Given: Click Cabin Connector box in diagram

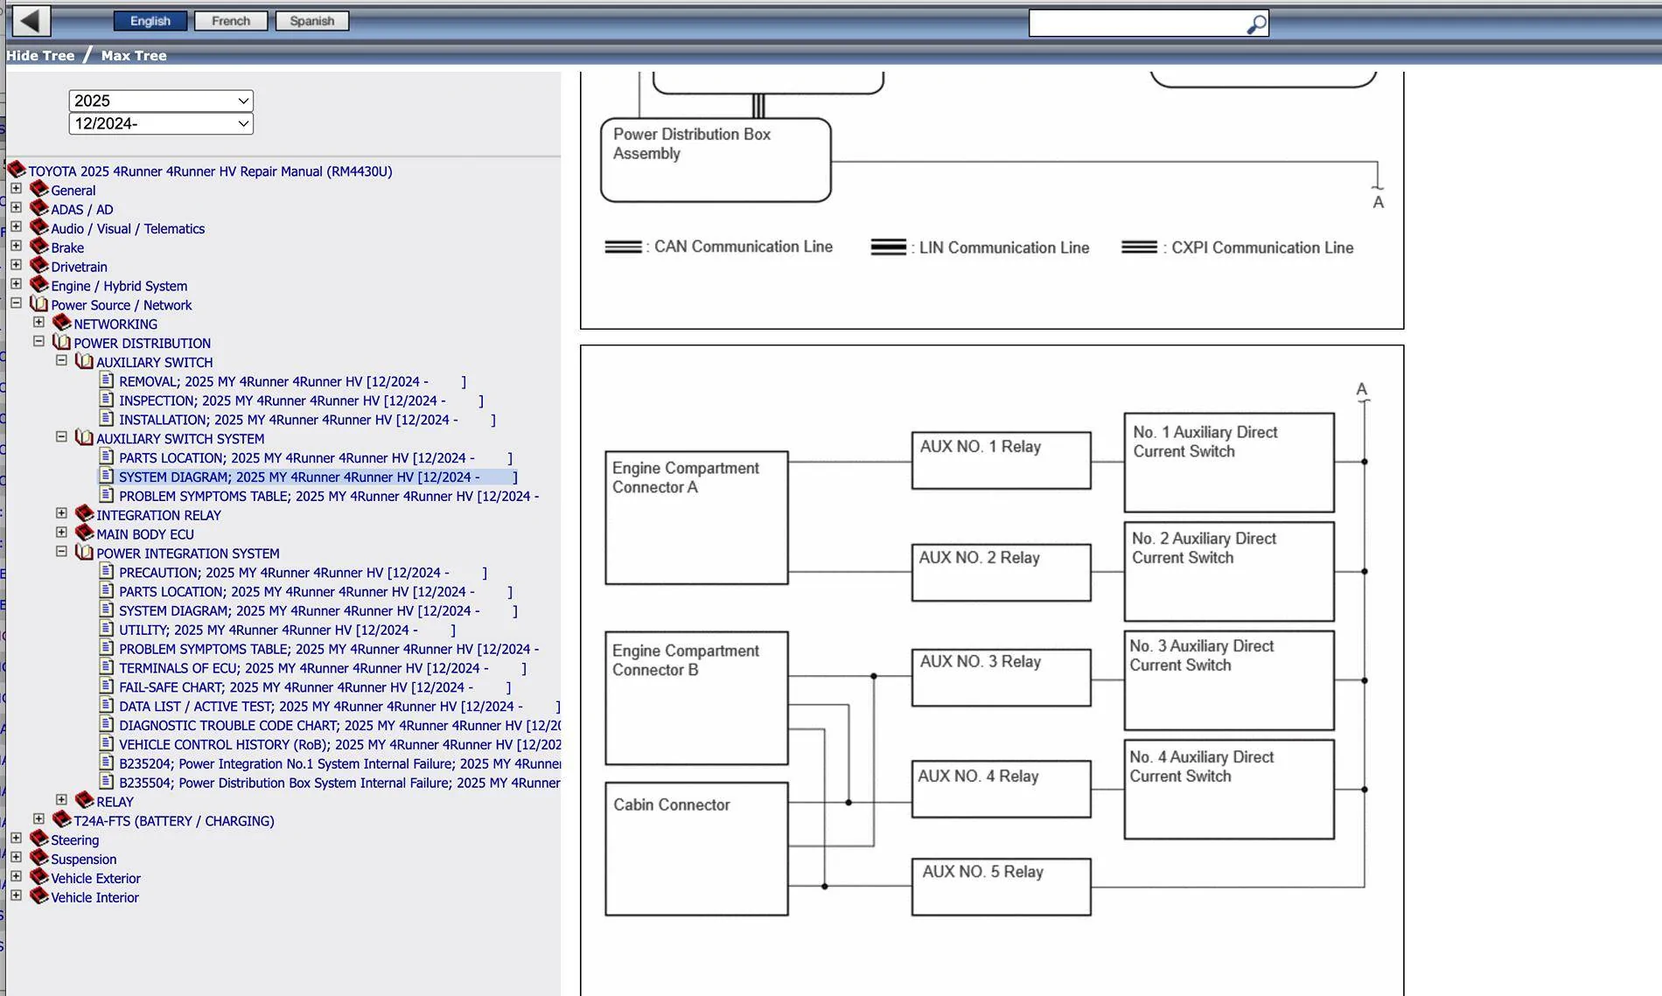Looking at the screenshot, I should (x=696, y=849).
